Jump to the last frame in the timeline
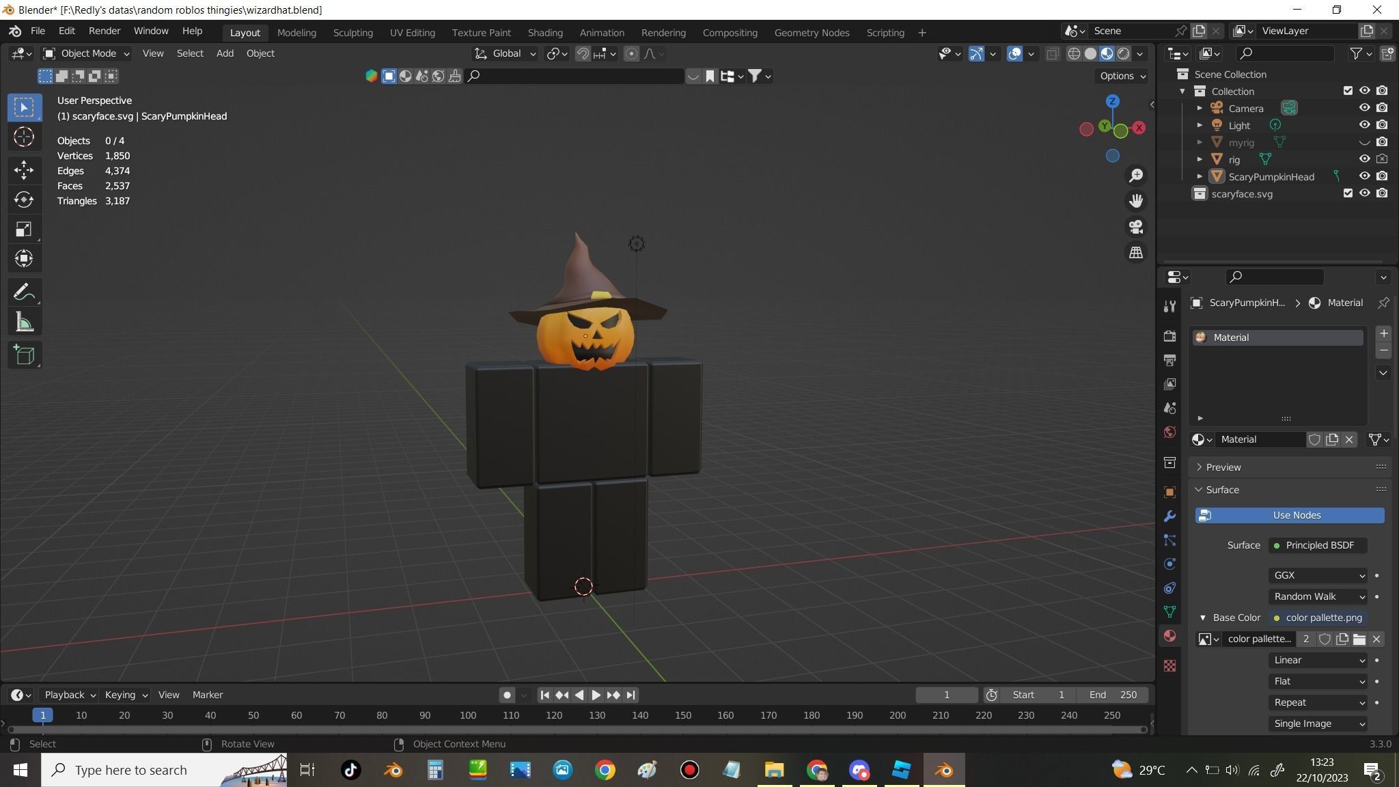The width and height of the screenshot is (1399, 787). [631, 695]
